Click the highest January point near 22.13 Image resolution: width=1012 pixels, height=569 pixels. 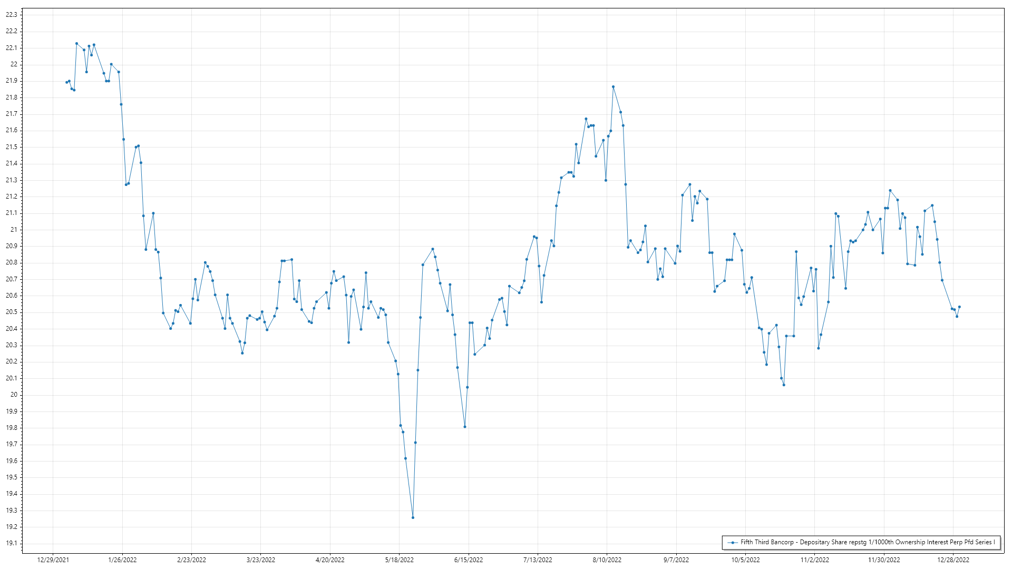[76, 44]
